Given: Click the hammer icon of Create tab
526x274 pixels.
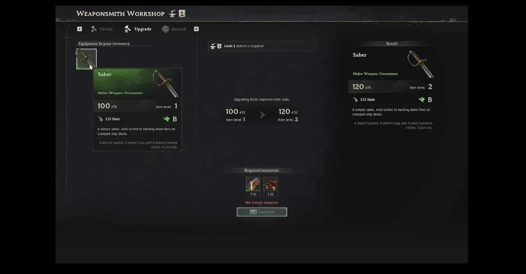Looking at the screenshot, I should (94, 29).
